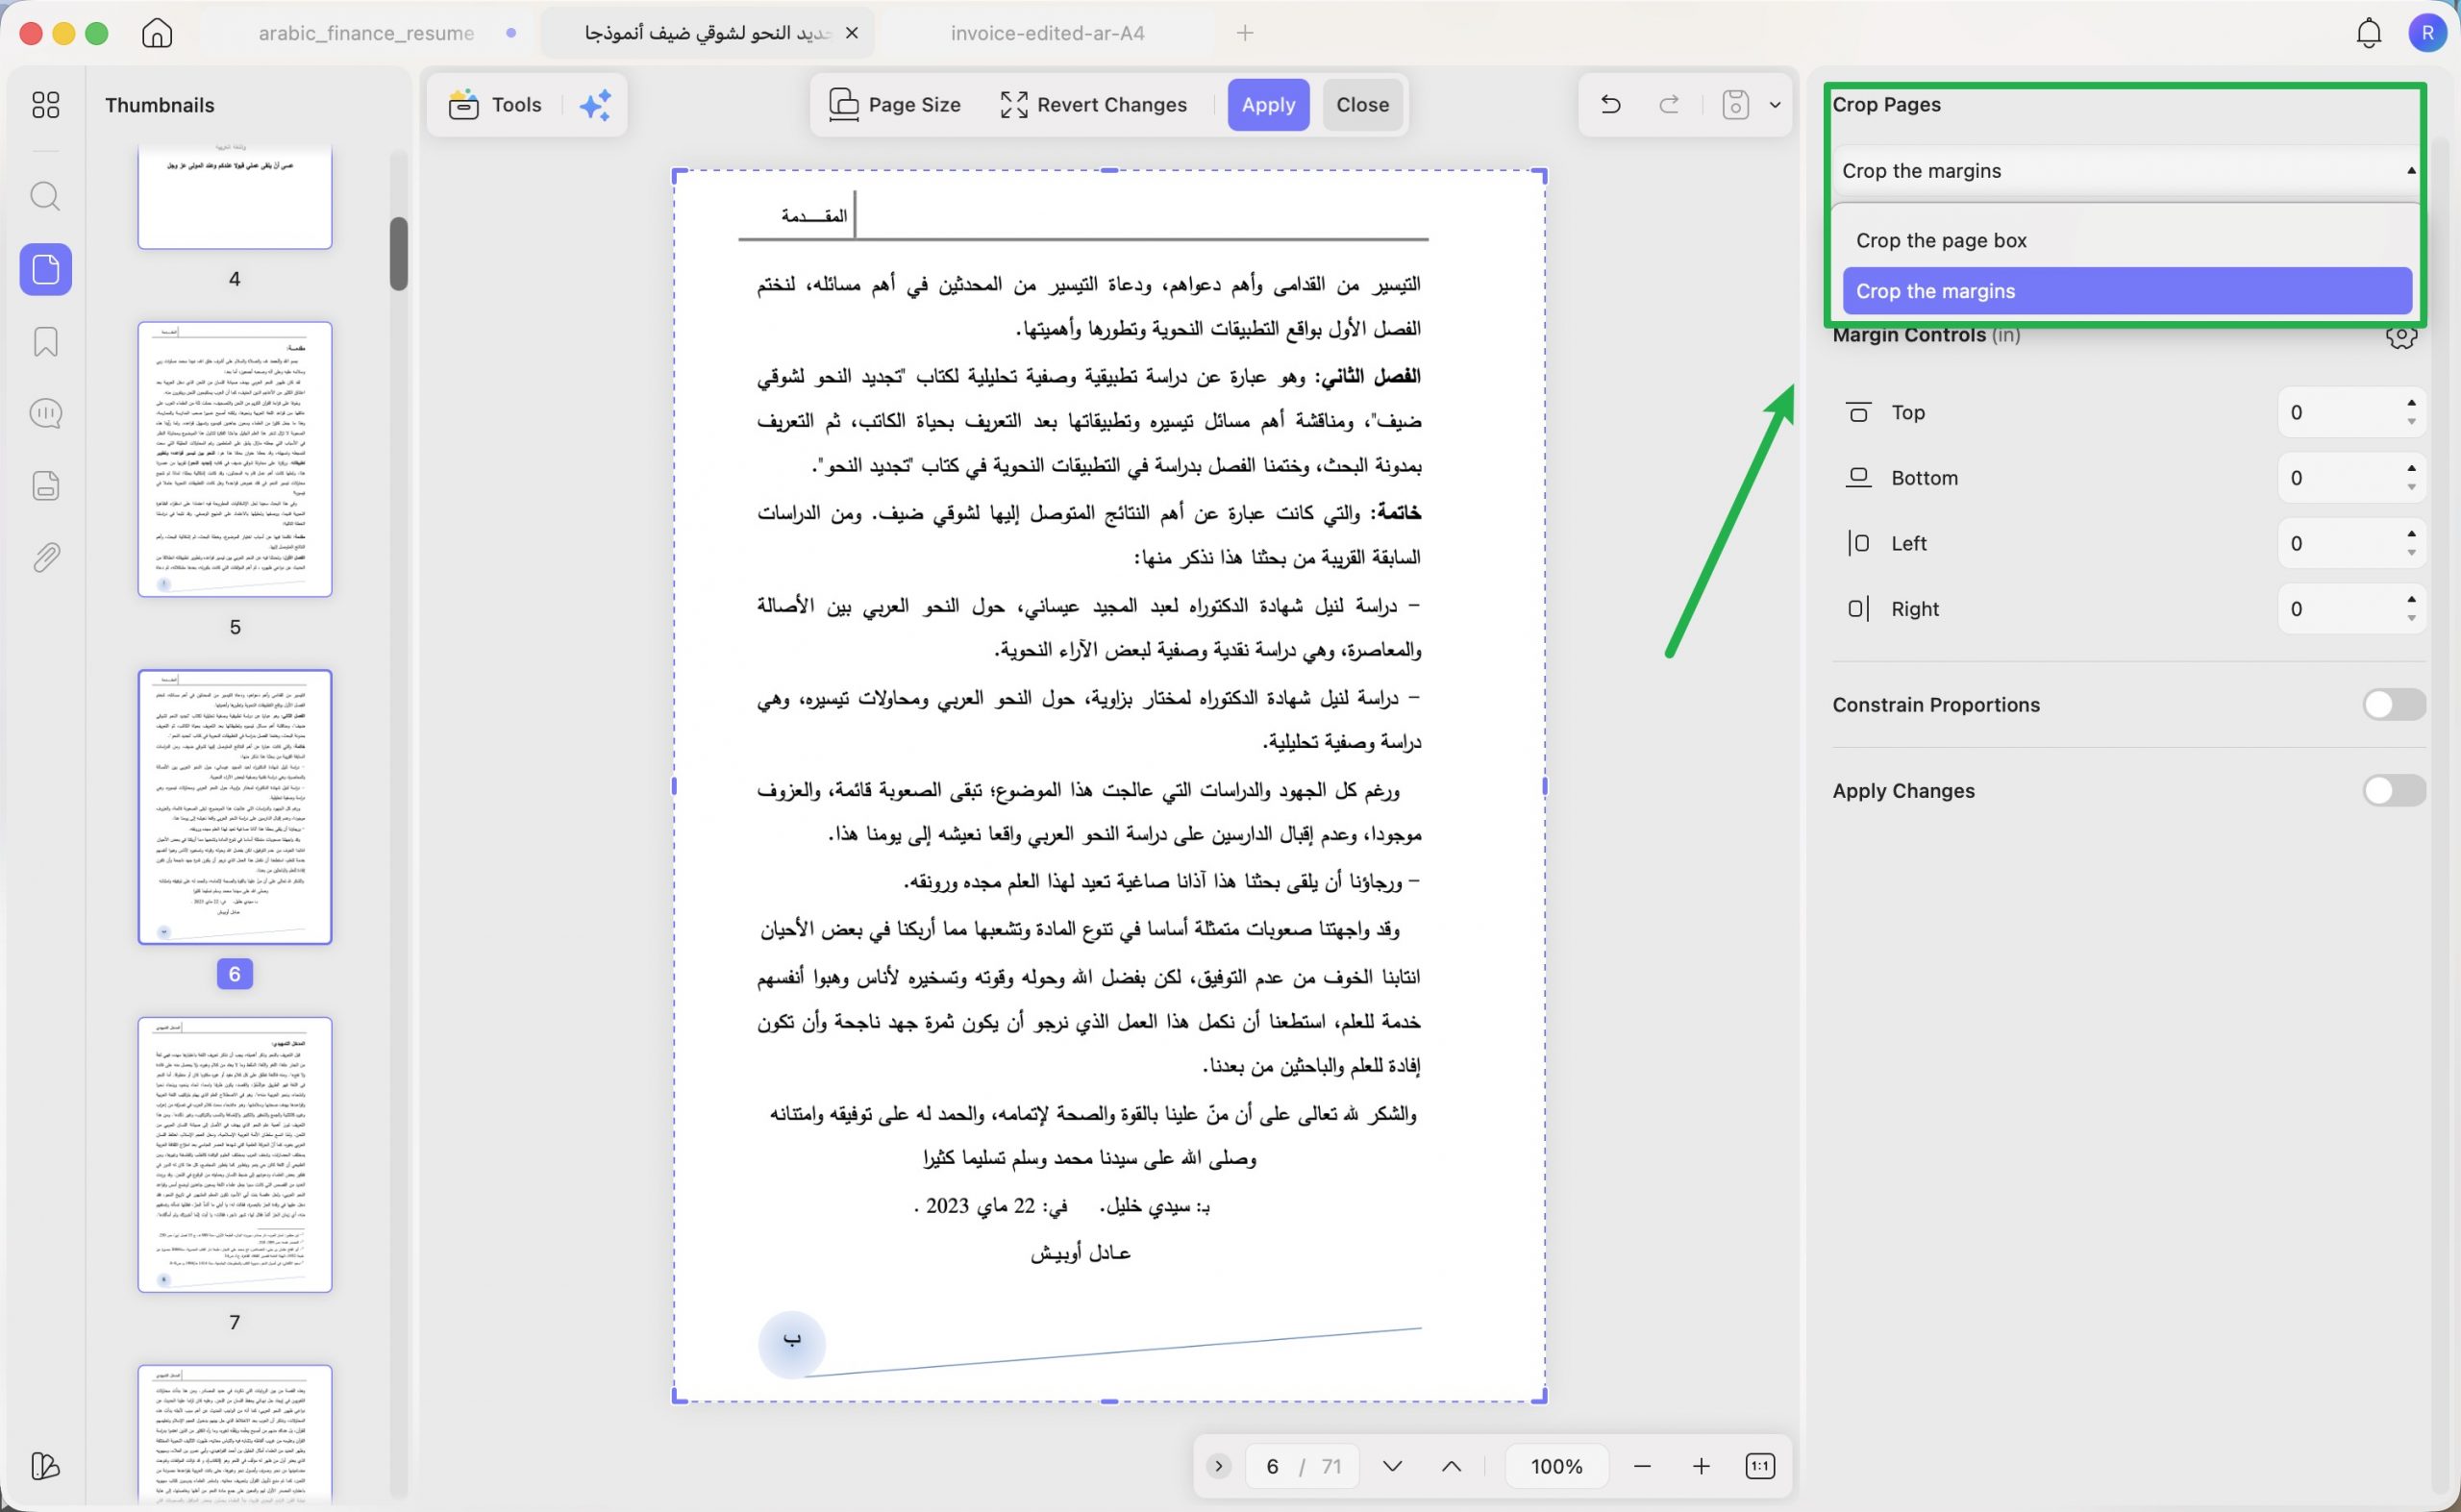This screenshot has width=2461, height=1512.
Task: Expand the bottom toolbar arrow icon
Action: [x=1218, y=1467]
